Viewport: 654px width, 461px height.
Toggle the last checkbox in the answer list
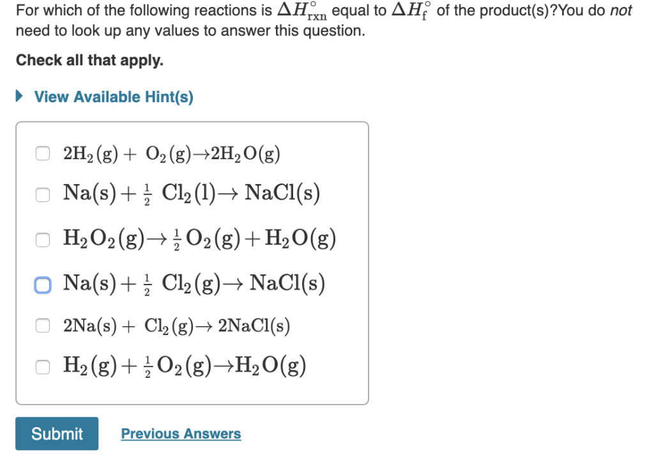pos(42,366)
